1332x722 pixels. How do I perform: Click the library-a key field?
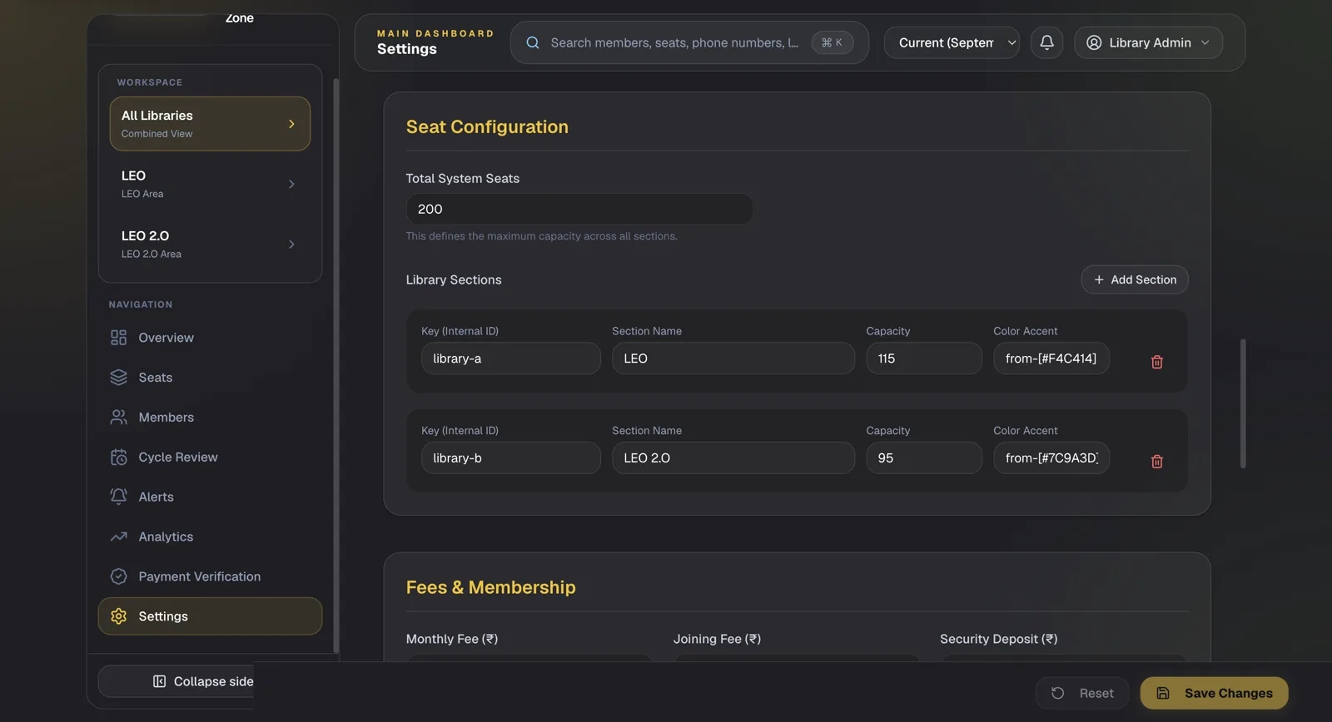(x=510, y=359)
